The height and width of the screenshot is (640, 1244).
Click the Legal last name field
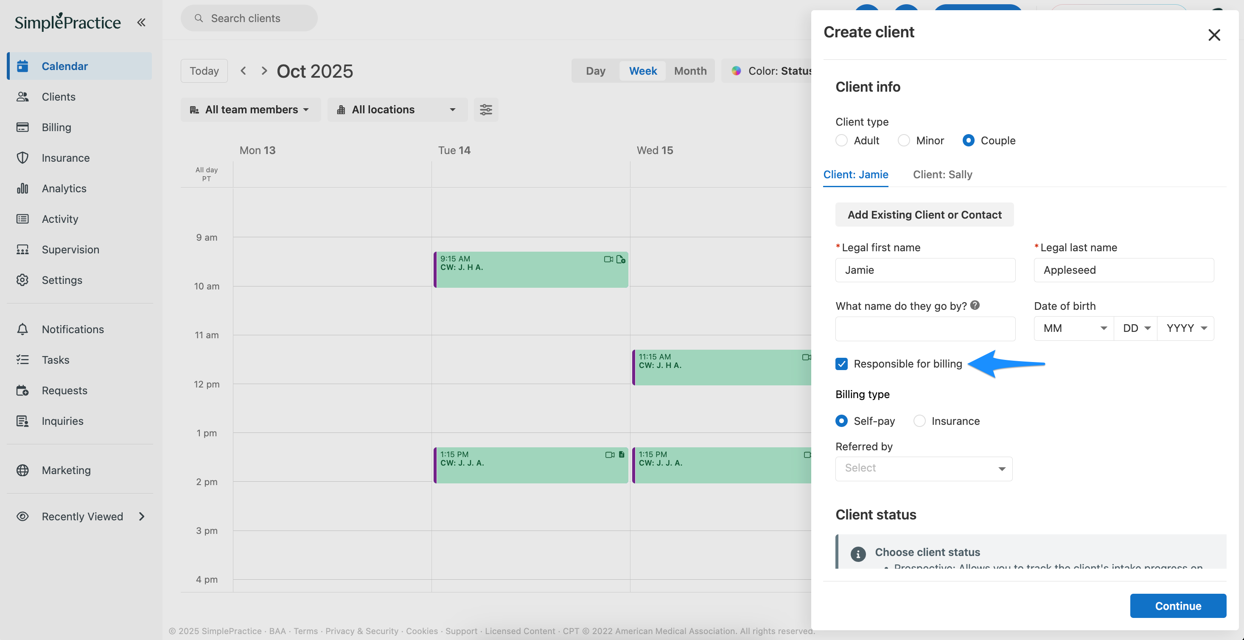coord(1124,270)
